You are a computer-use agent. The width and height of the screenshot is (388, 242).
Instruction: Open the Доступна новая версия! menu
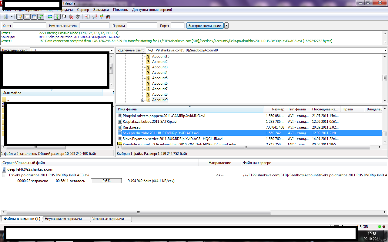(152, 10)
